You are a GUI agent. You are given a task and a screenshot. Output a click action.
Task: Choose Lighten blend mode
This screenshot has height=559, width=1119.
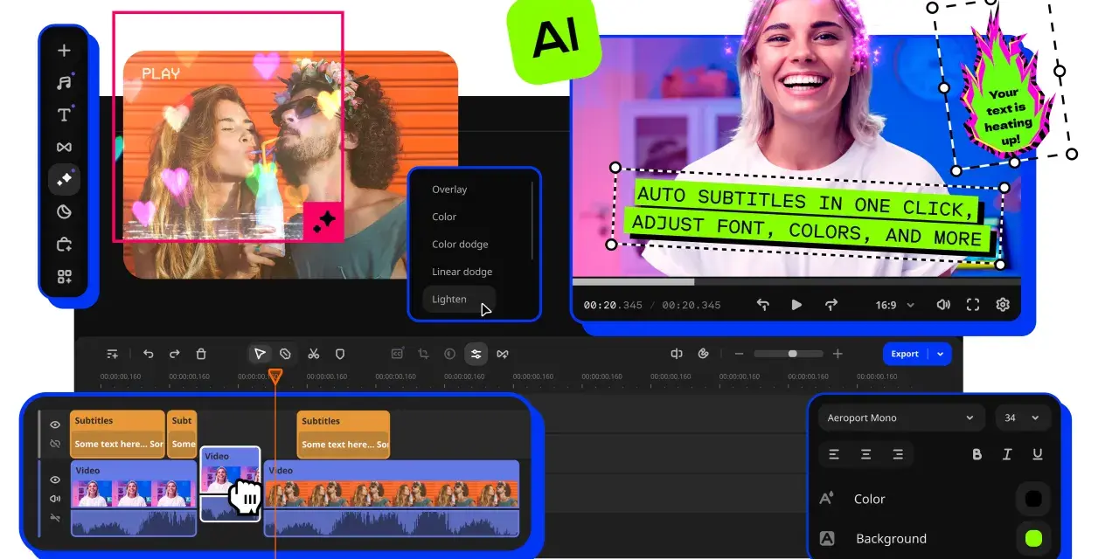[x=459, y=299]
